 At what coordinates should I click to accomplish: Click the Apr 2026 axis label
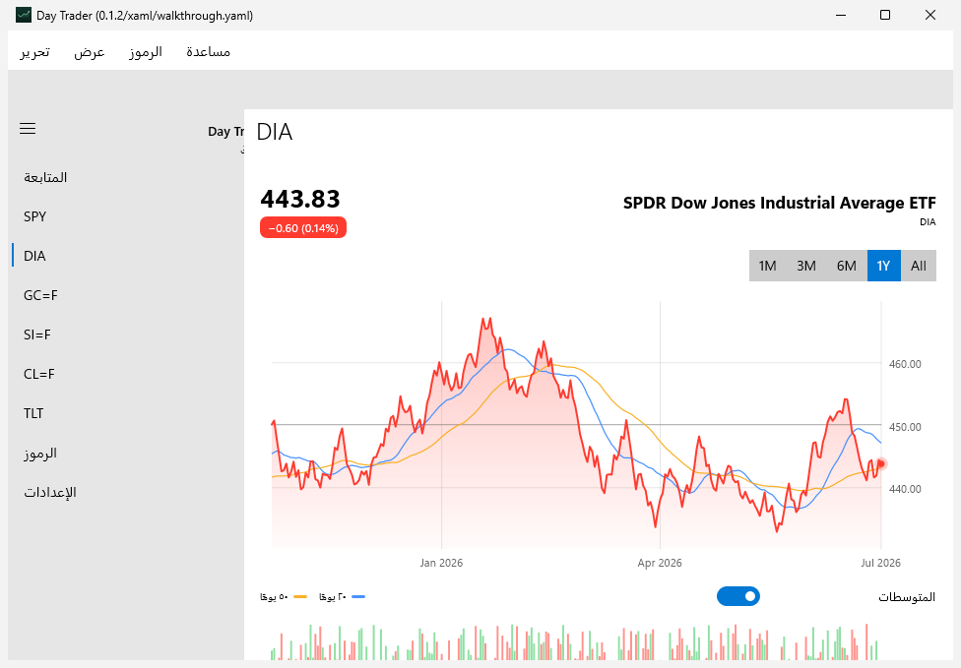pos(660,563)
